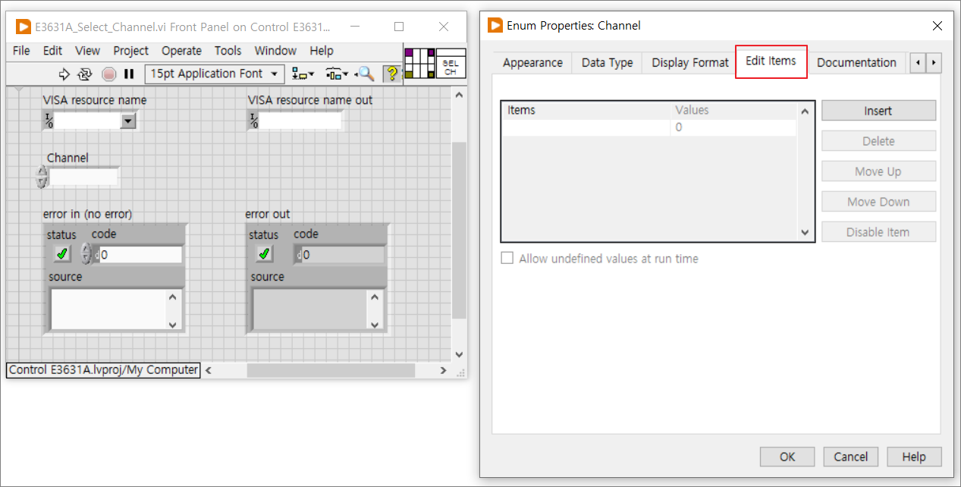Open the File menu
961x487 pixels.
21,51
